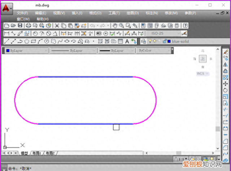Screen dimensions: 231x171
Task: Toggle the layer lock padlock icon
Action: [165, 41]
